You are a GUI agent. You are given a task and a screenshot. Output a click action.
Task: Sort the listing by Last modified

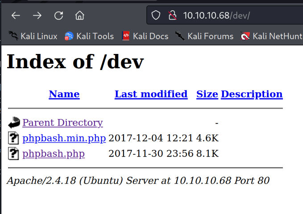coord(151,94)
